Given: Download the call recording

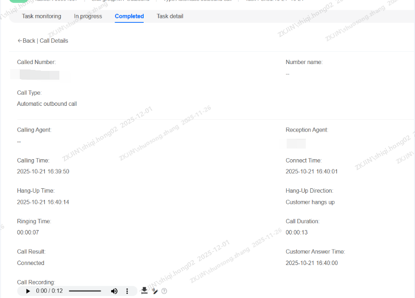Looking at the screenshot, I should pyautogui.click(x=144, y=291).
